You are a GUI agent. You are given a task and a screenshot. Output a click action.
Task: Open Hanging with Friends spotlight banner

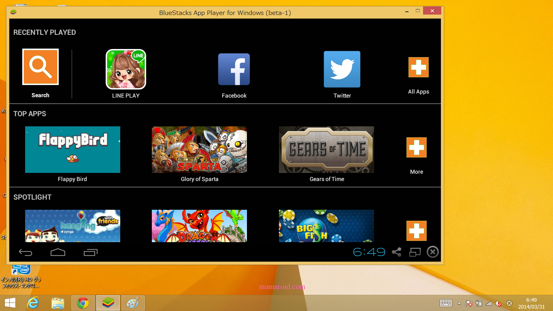(x=72, y=226)
